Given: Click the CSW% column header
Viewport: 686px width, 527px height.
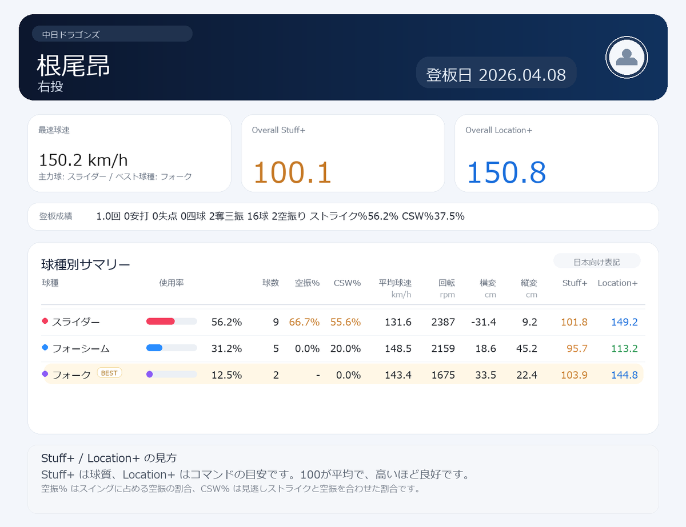Looking at the screenshot, I should [x=347, y=283].
